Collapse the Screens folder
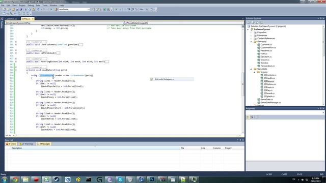The image size is (326, 183). [x=254, y=72]
